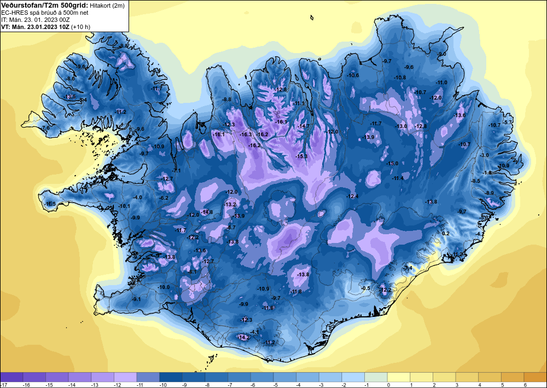Click the '-7.4' temperature value

[x=408, y=268]
